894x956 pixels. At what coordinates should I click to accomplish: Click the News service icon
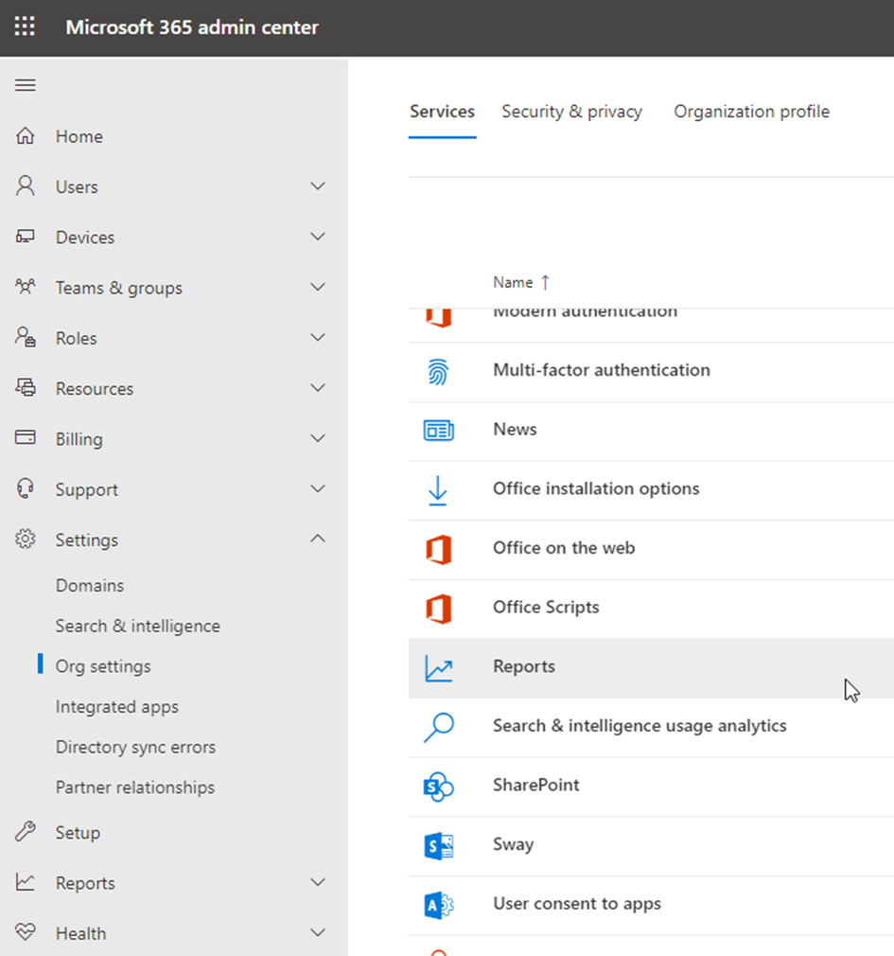click(438, 431)
